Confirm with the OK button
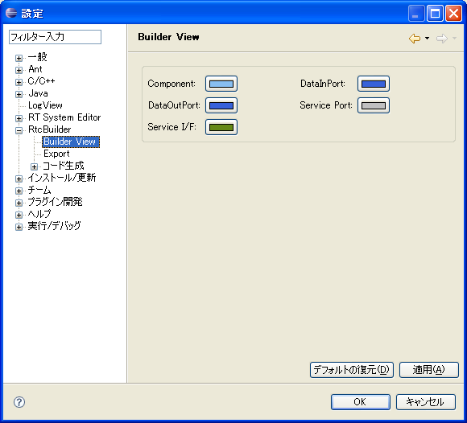 pos(361,402)
